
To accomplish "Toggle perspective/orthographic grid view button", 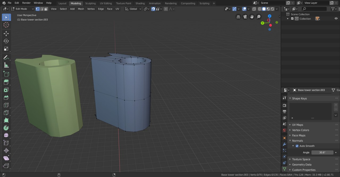I will tap(238, 17).
